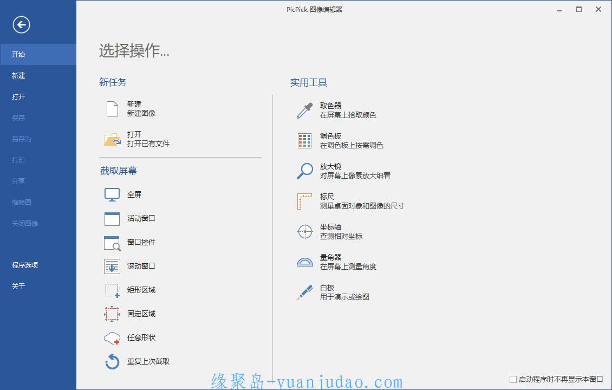Image resolution: width=612 pixels, height=390 pixels.
Task: Click the 新建图像 new image link
Action: click(x=141, y=113)
